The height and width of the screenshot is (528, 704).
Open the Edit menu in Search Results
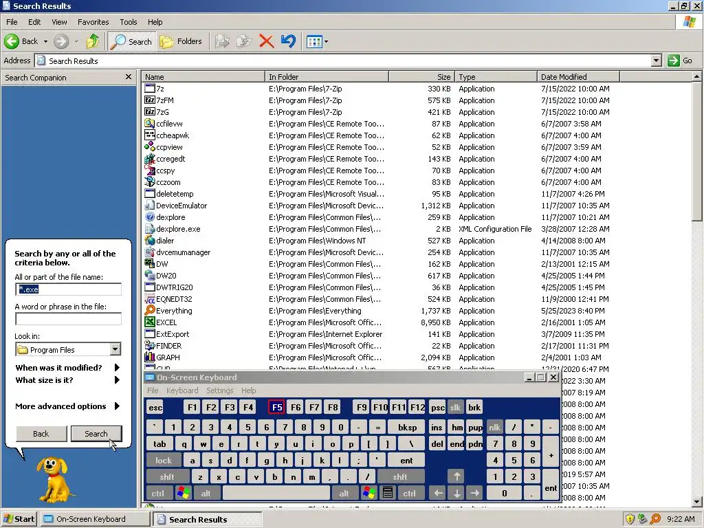click(x=34, y=22)
